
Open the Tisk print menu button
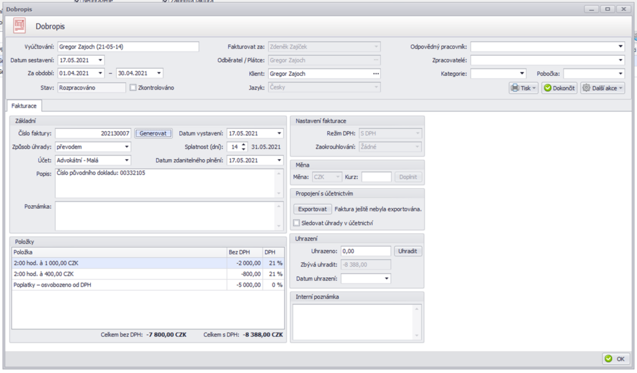[x=524, y=88]
